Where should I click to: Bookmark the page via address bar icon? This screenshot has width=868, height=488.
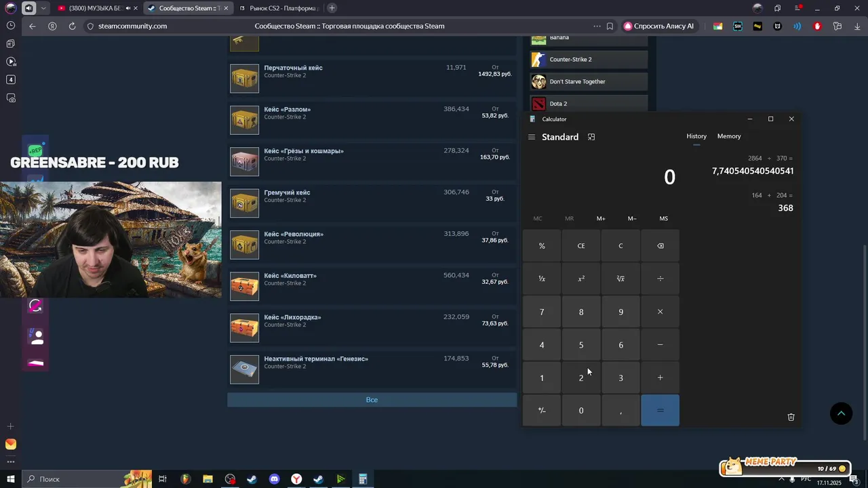pyautogui.click(x=610, y=26)
